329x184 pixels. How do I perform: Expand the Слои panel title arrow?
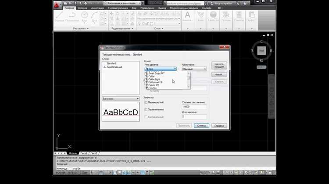point(162,28)
